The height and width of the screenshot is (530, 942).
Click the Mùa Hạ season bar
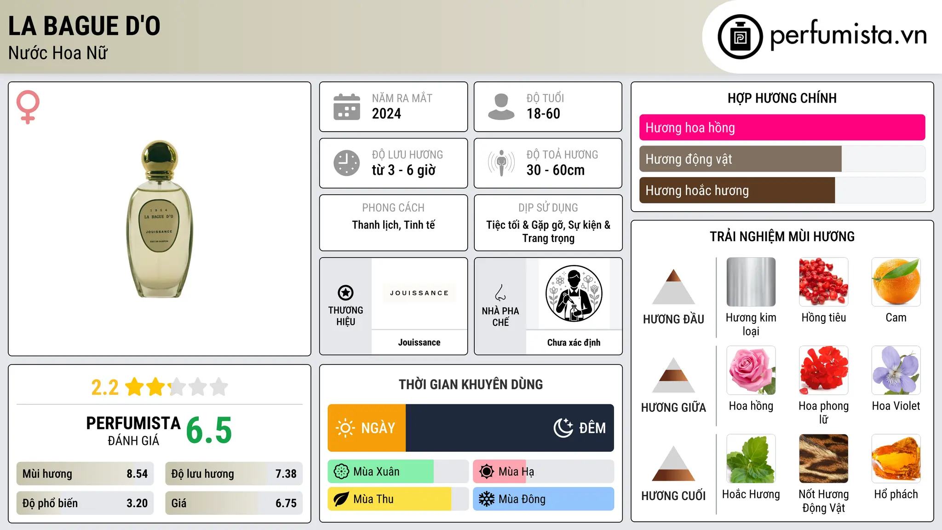click(544, 472)
